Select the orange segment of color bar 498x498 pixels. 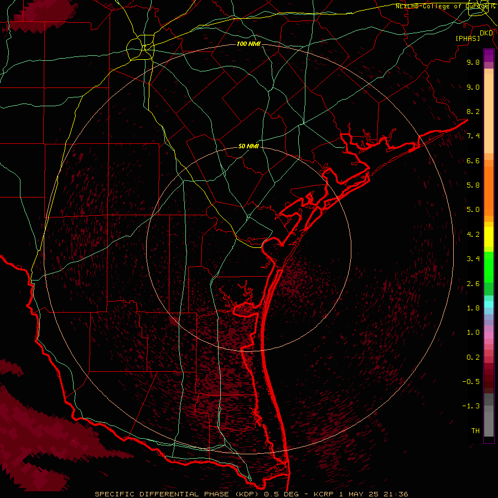489,191
